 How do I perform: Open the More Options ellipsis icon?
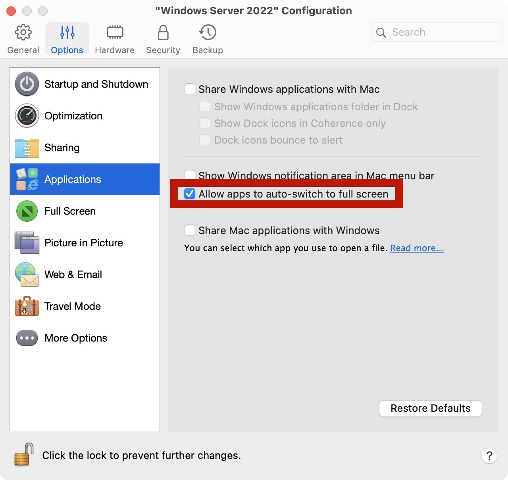[x=27, y=338]
